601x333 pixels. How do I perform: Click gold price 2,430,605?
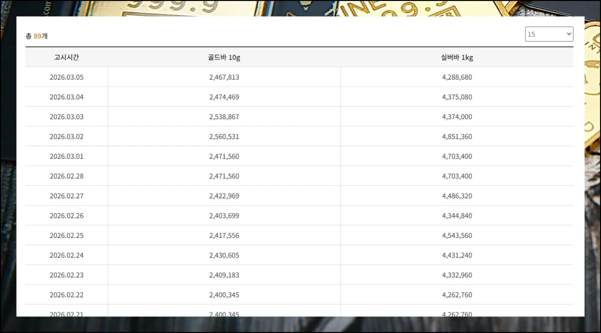point(224,255)
